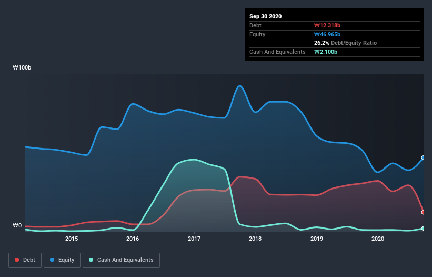Click the red Debt endpoint marker
432x277 pixels.
pos(423,212)
